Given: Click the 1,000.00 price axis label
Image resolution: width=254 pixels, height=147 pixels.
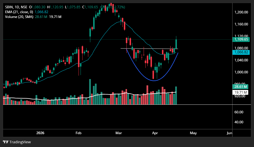Looking at the screenshot, I should (x=241, y=72).
